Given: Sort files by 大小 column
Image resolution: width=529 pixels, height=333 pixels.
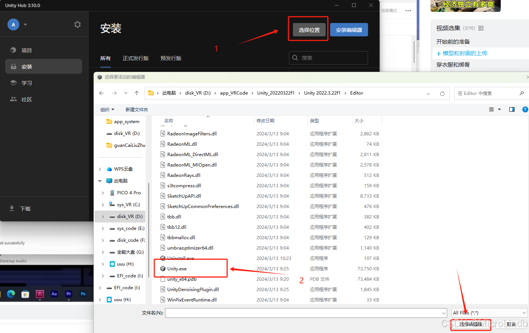Looking at the screenshot, I should point(359,121).
